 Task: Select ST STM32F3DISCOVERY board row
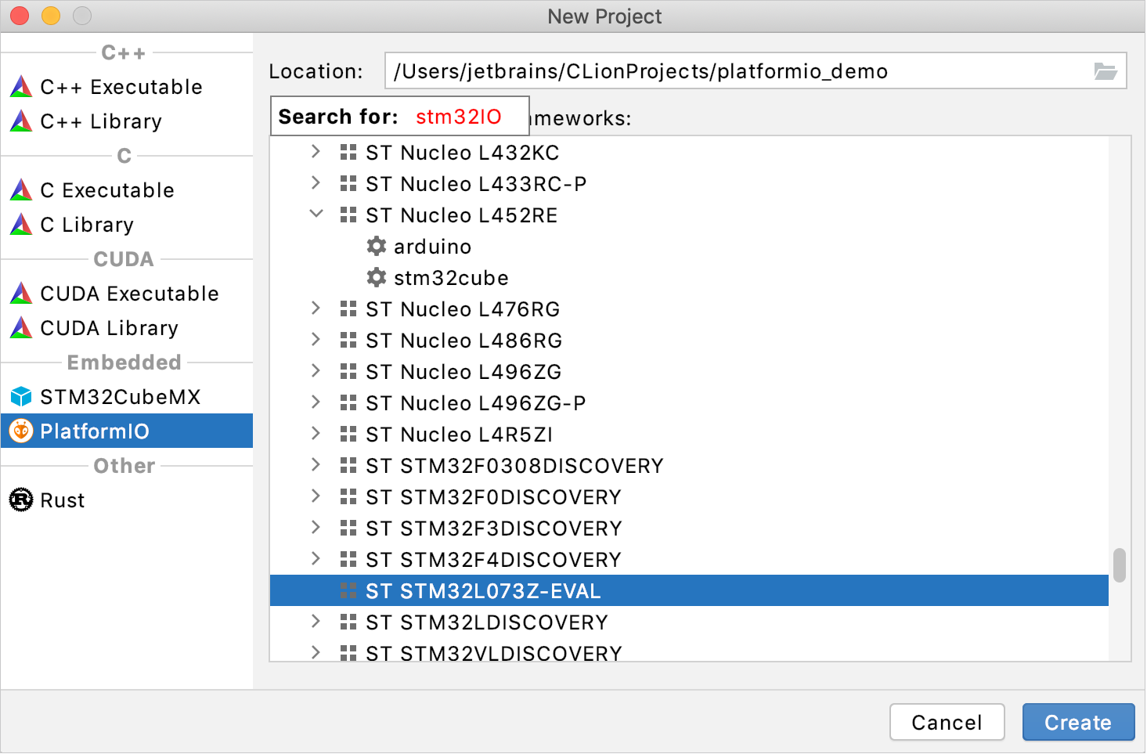(x=689, y=528)
